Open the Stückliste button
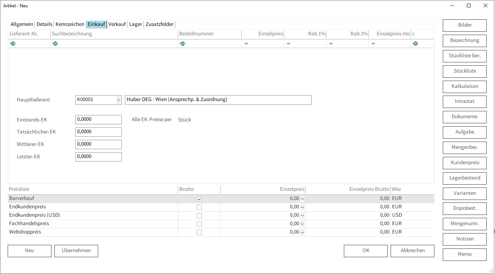495x274 pixels. click(465, 71)
